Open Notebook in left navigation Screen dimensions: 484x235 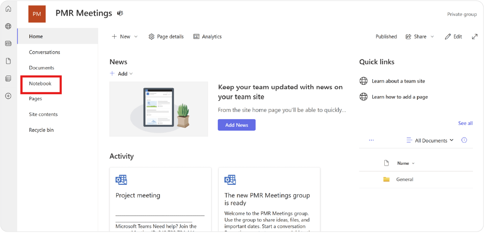(x=40, y=83)
